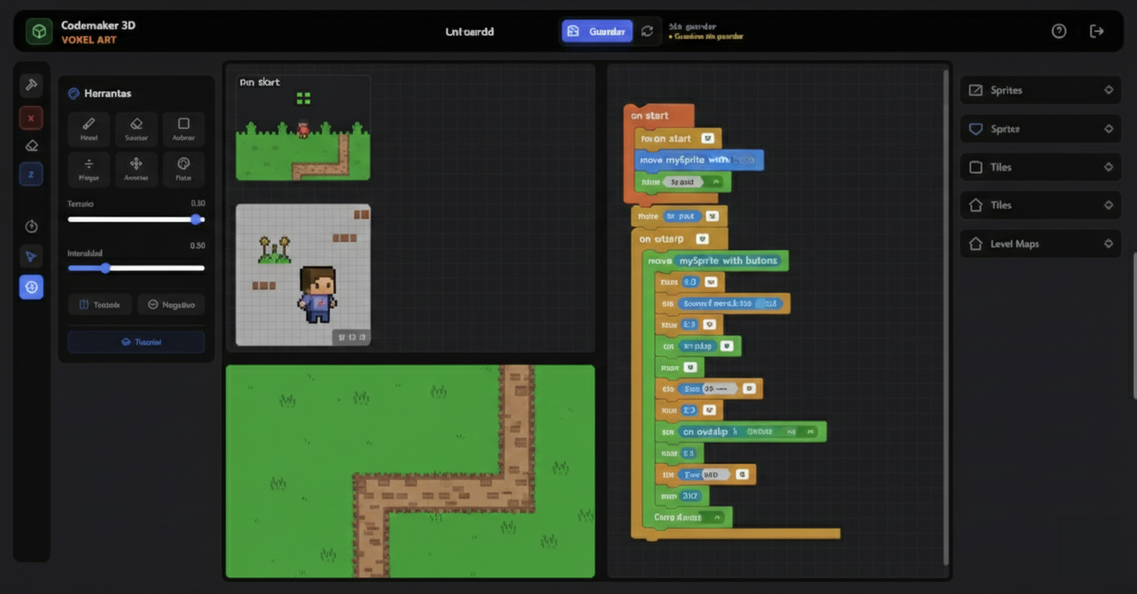1137x594 pixels.
Task: Expand the Sprites panel on the right
Action: 1040,90
